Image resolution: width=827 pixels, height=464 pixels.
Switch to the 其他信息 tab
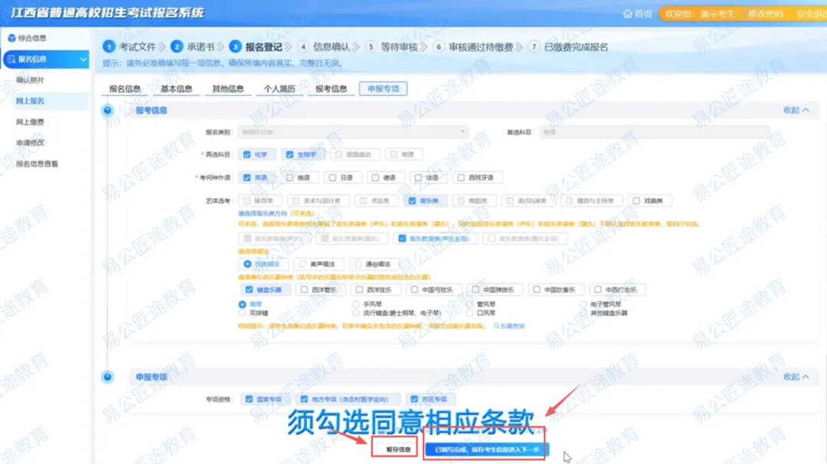pos(228,89)
